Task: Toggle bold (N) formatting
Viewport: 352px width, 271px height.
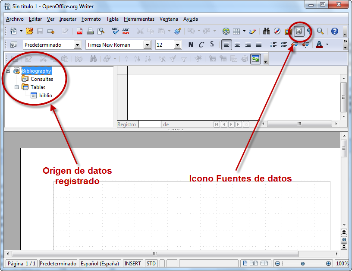Action: tap(191, 45)
